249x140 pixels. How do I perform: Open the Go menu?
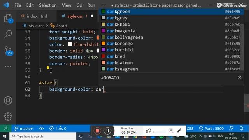pyautogui.click(x=79, y=5)
